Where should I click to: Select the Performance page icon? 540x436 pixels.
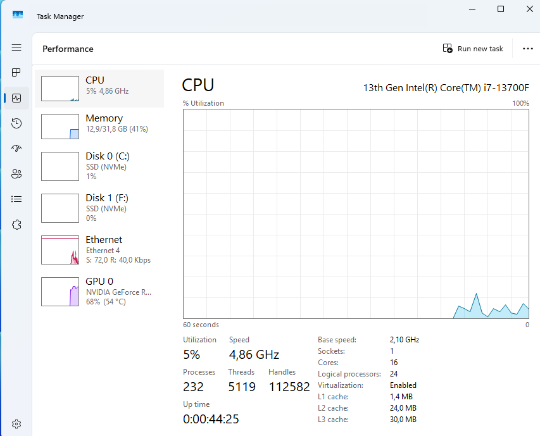(16, 98)
